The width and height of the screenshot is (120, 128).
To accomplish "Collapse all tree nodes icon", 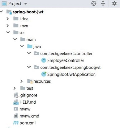I will tap(103, 3).
